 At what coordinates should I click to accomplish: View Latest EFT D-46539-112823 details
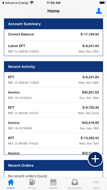tap(53, 48)
